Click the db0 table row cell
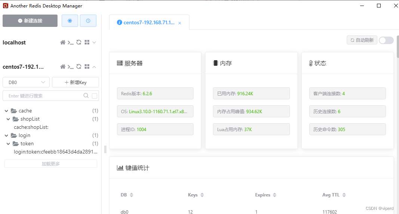Image resolution: width=399 pixels, height=214 pixels. coord(124,212)
